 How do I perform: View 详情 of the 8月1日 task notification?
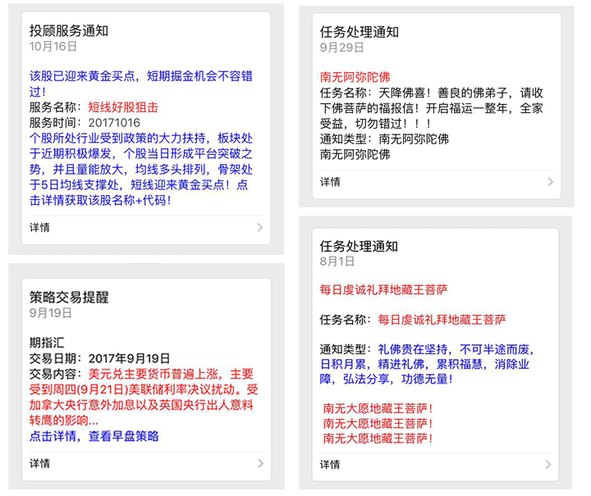[x=330, y=464]
